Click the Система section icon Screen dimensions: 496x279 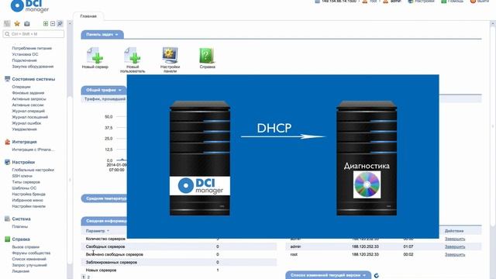click(7, 219)
